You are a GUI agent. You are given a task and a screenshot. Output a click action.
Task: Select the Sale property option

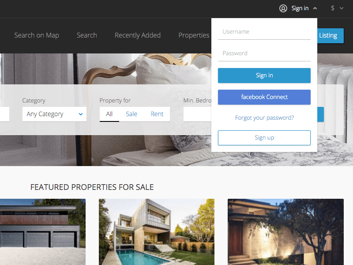click(131, 114)
